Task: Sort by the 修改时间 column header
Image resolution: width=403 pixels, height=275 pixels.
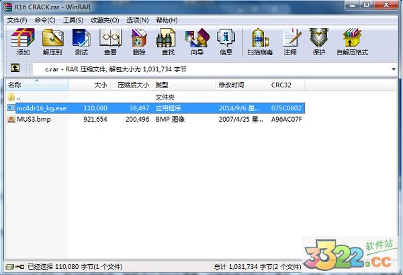Action: [x=242, y=85]
